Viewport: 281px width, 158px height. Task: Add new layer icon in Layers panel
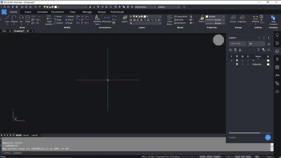pos(230,50)
